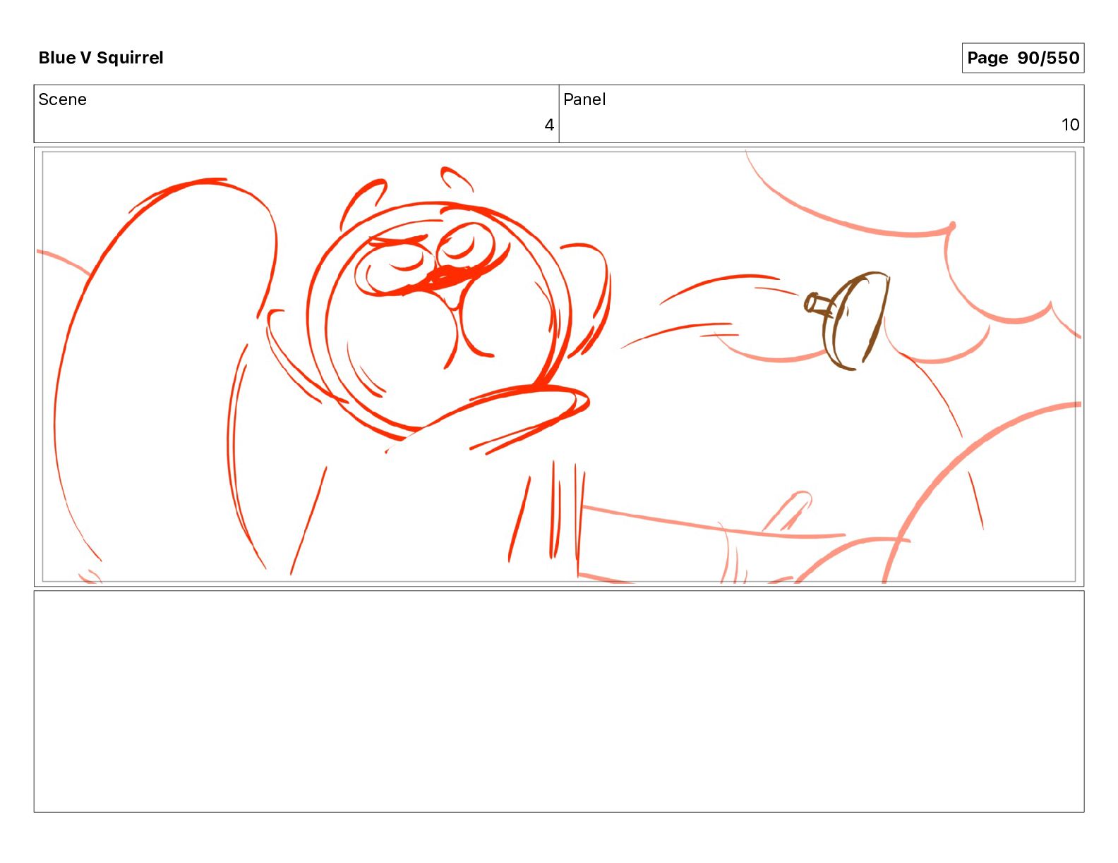This screenshot has width=1118, height=863.
Task: Click the 'Page 90/550' page indicator
Action: [1023, 58]
